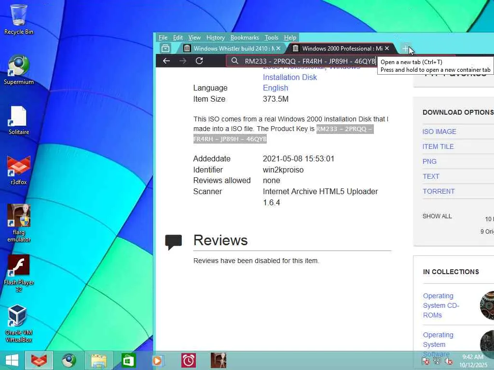Click SHOW ALL download options
The image size is (494, 370).
pyautogui.click(x=437, y=216)
